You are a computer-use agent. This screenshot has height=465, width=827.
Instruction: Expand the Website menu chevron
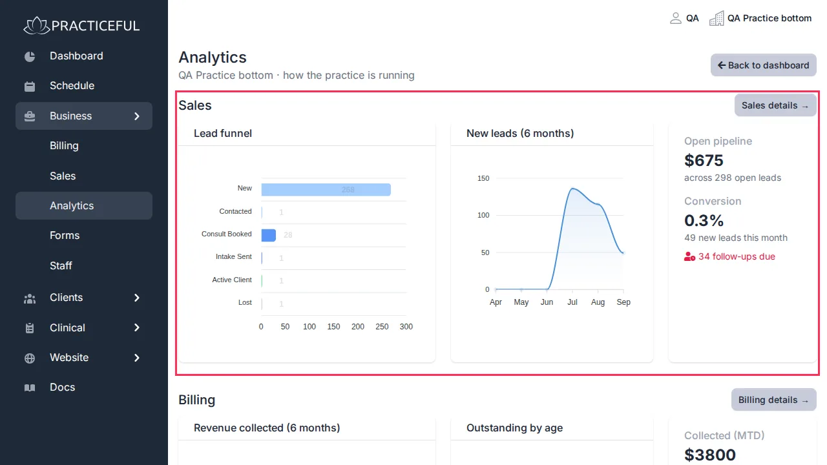(137, 357)
